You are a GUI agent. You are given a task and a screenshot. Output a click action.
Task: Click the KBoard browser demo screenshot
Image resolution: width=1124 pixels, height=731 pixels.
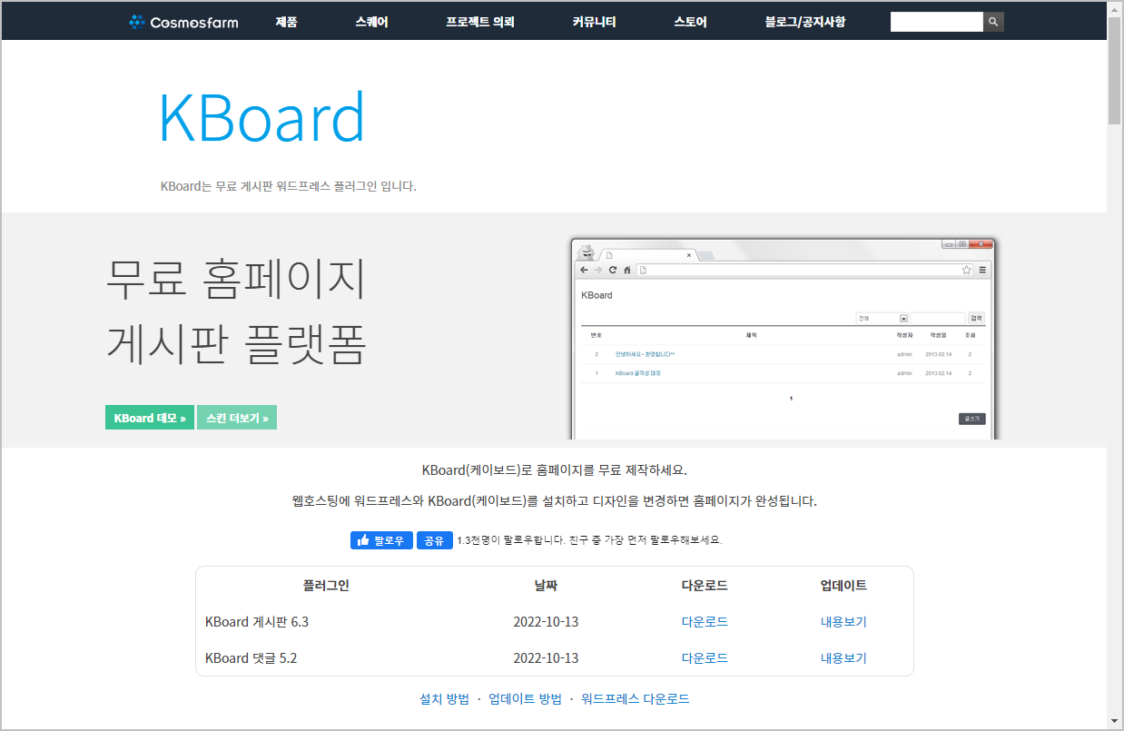784,339
